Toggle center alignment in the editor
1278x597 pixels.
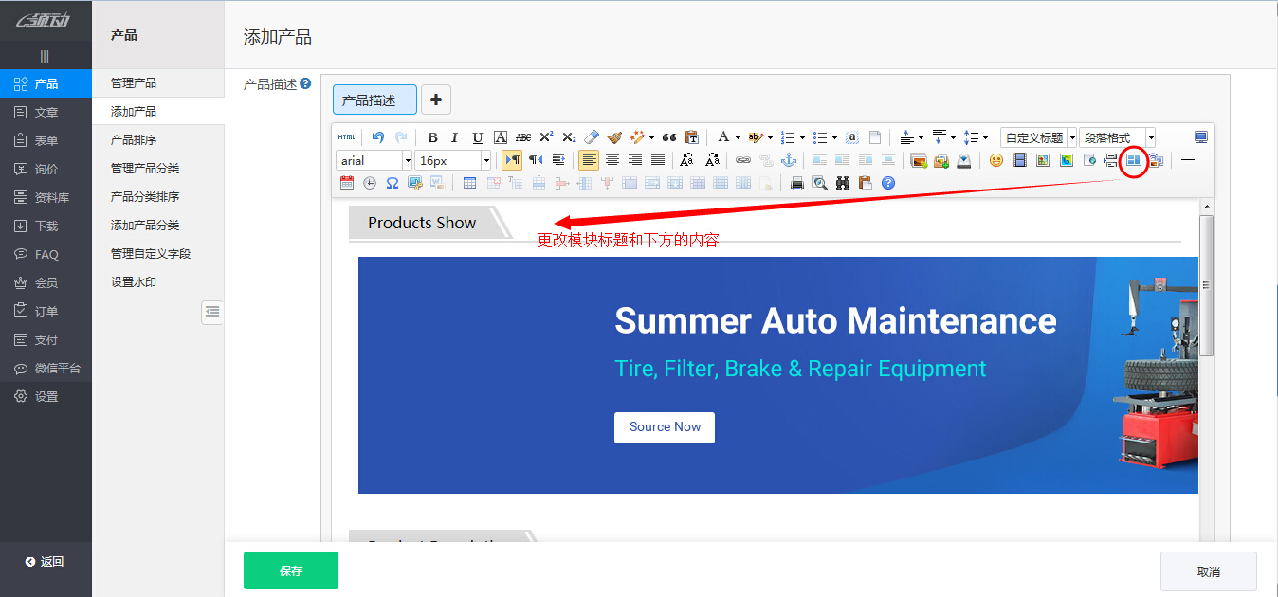point(612,160)
